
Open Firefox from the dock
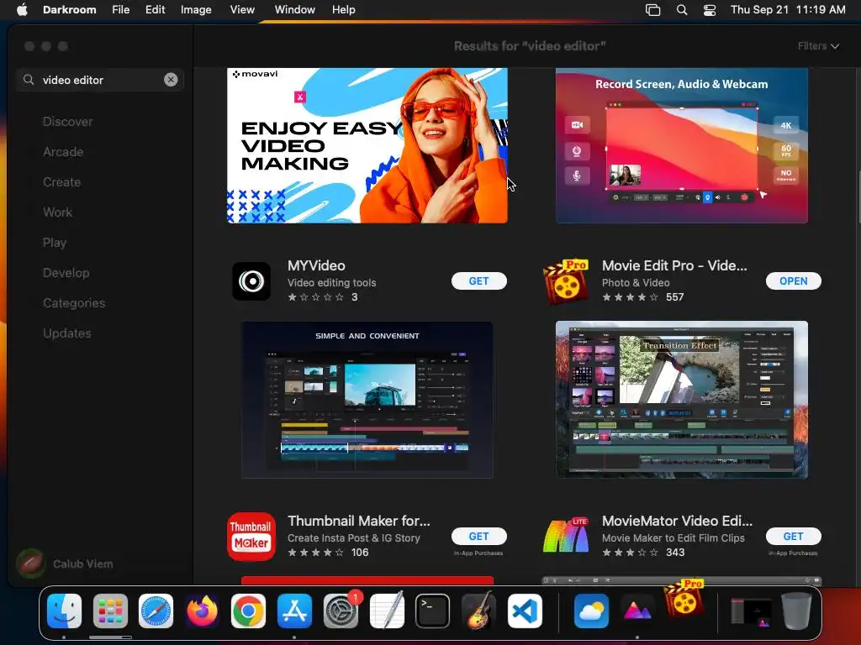(x=202, y=611)
